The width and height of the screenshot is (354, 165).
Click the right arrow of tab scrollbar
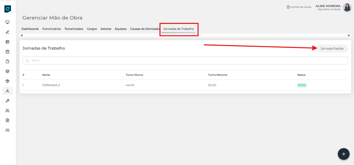pyautogui.click(x=349, y=35)
